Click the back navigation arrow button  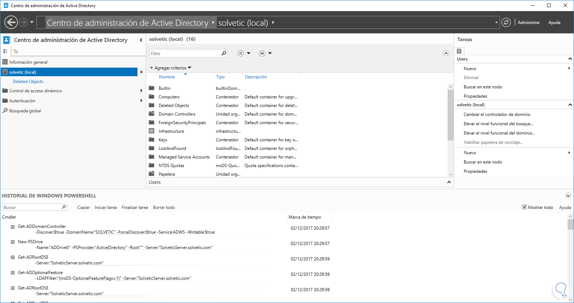click(x=11, y=22)
